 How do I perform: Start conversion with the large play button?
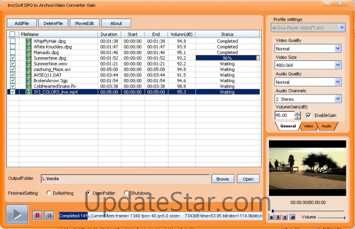[x=17, y=214]
